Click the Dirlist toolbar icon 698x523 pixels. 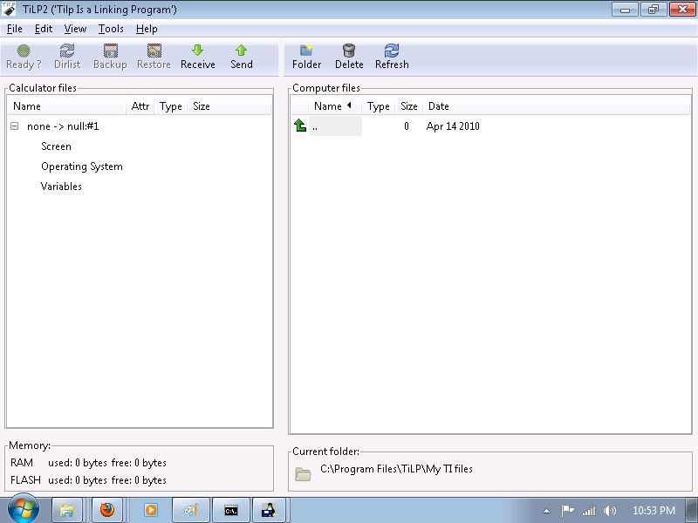coord(67,51)
